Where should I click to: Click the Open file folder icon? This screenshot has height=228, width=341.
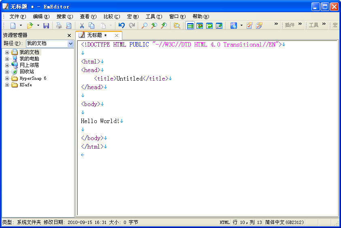coord(30,26)
